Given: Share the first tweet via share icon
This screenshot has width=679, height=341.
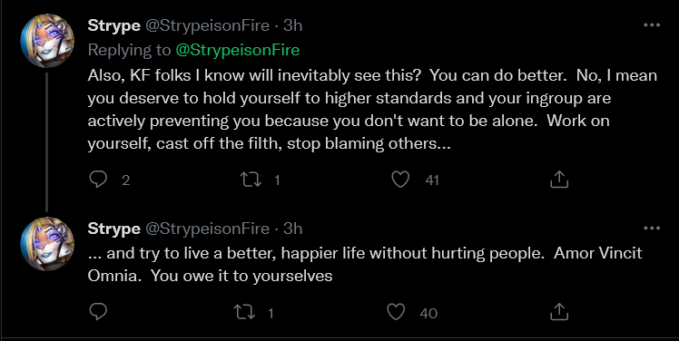Looking at the screenshot, I should point(558,180).
